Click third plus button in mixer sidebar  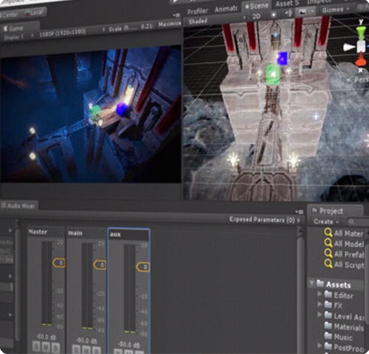tap(10, 315)
